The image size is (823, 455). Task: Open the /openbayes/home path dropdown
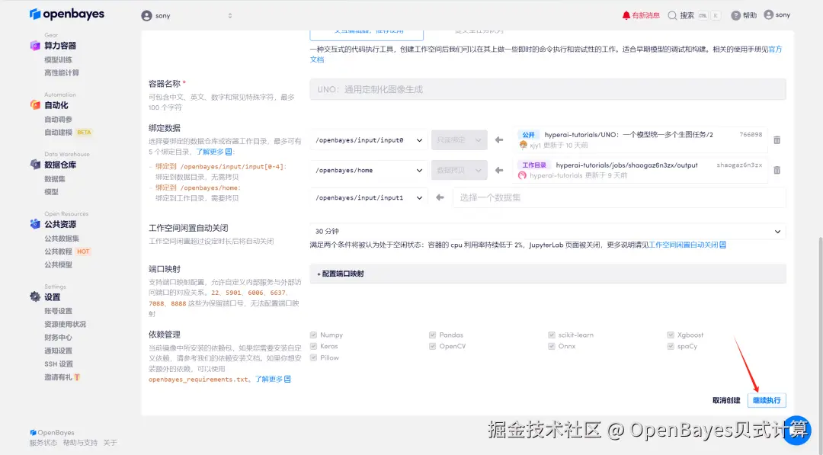pyautogui.click(x=369, y=170)
